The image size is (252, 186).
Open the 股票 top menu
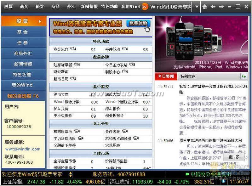[9, 7]
